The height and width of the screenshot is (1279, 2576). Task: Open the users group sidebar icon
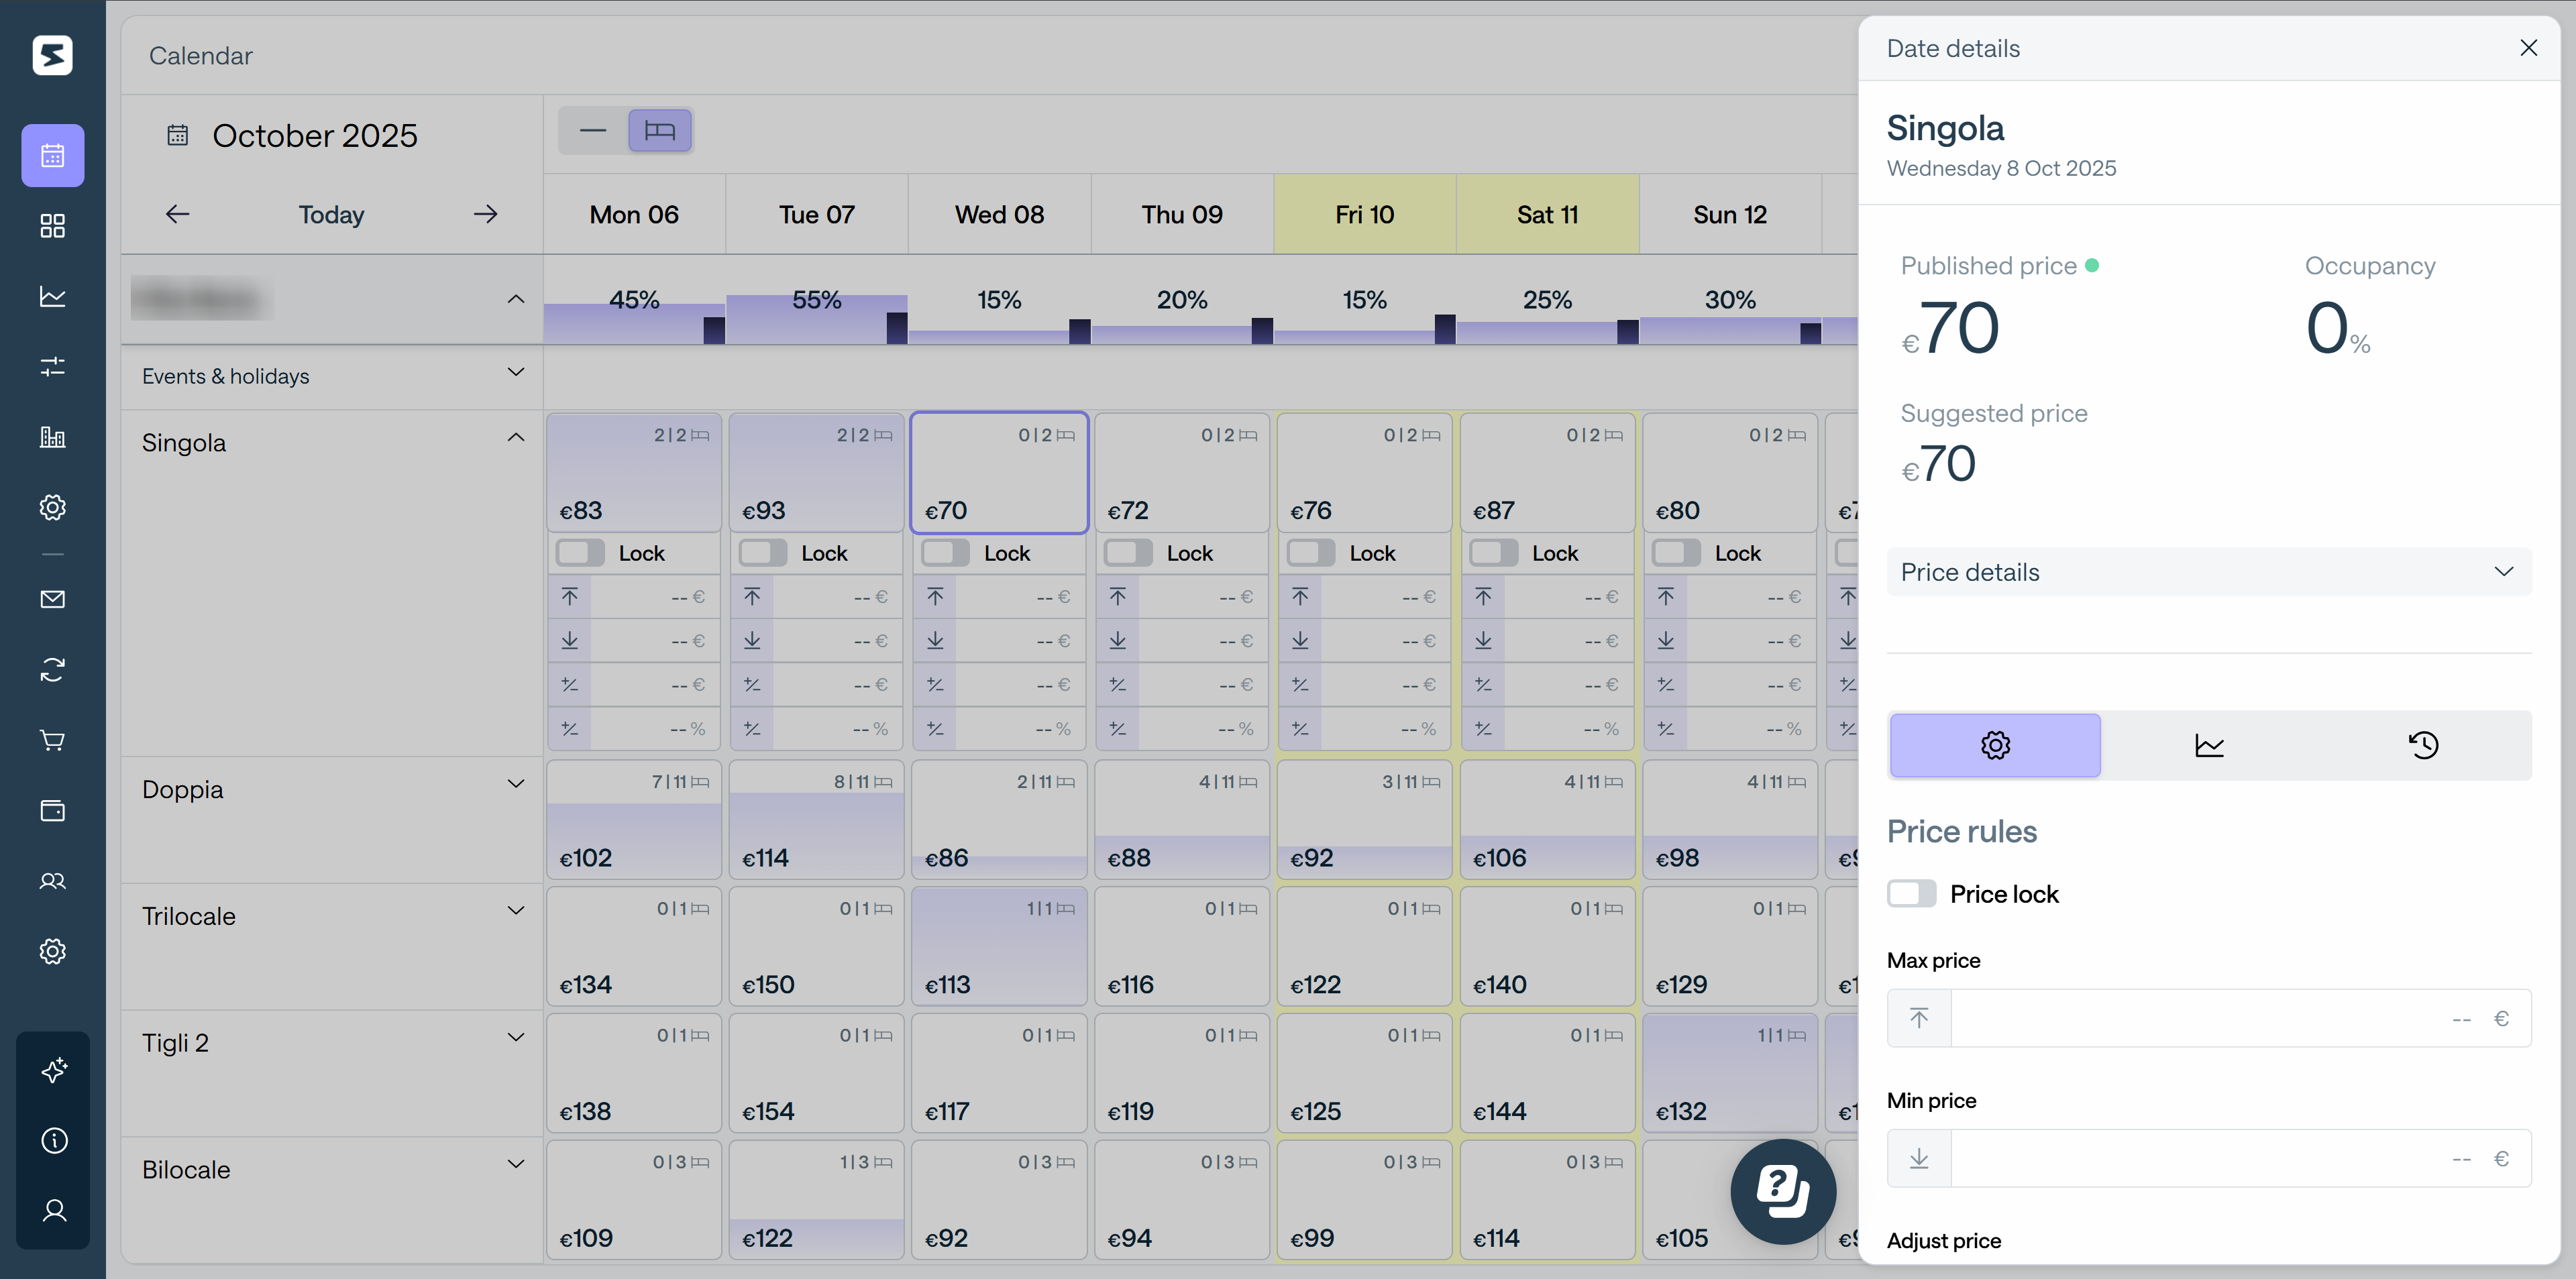52,881
